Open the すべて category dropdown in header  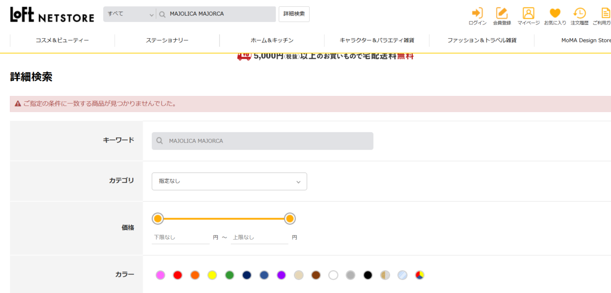click(x=130, y=14)
